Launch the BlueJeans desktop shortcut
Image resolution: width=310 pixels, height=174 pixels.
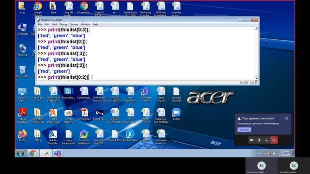pos(68,93)
